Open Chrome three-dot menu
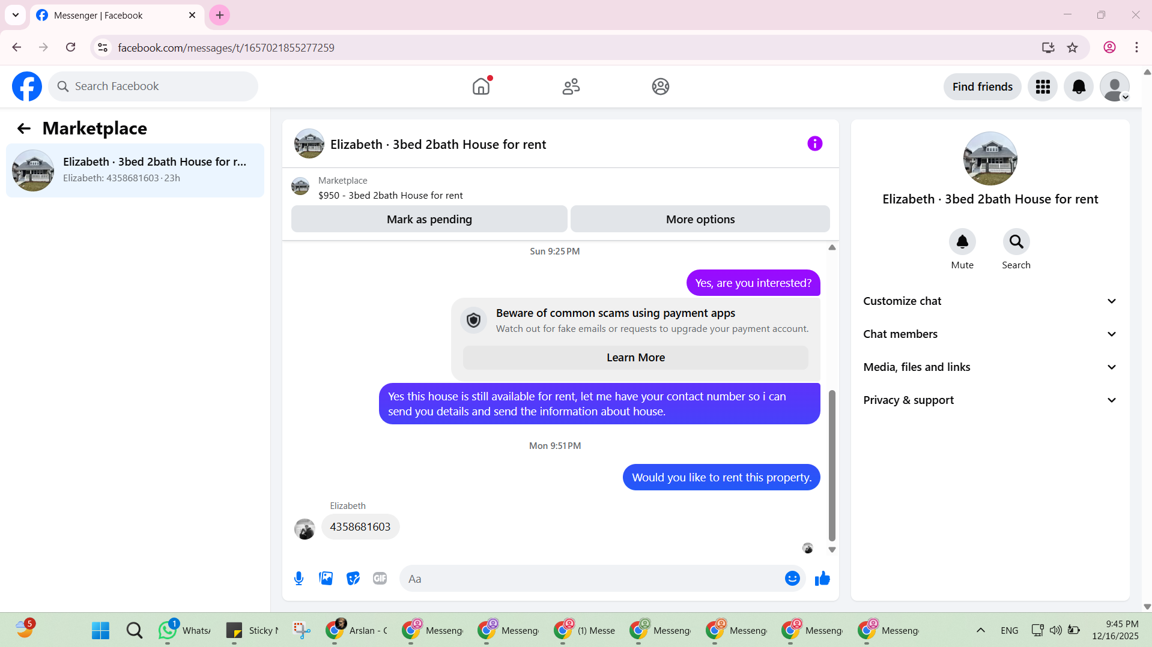 click(1136, 47)
